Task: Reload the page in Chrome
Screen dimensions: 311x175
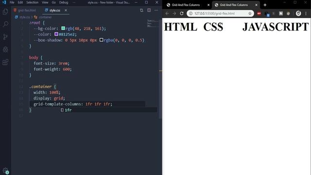Action: click(x=181, y=13)
